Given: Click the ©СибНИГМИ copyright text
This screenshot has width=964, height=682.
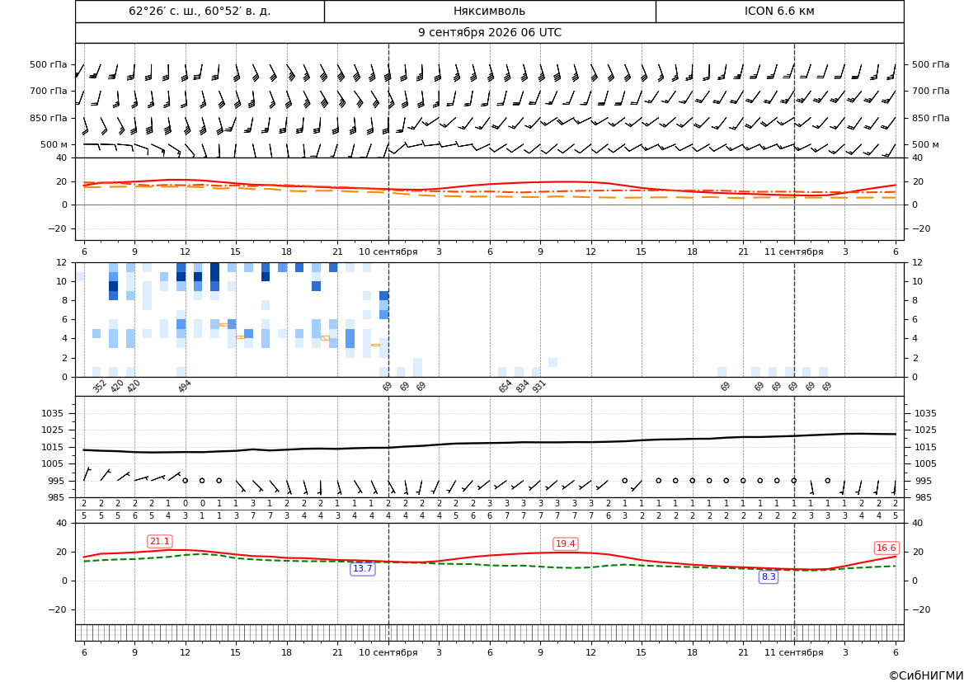Looking at the screenshot, I should pyautogui.click(x=926, y=675).
